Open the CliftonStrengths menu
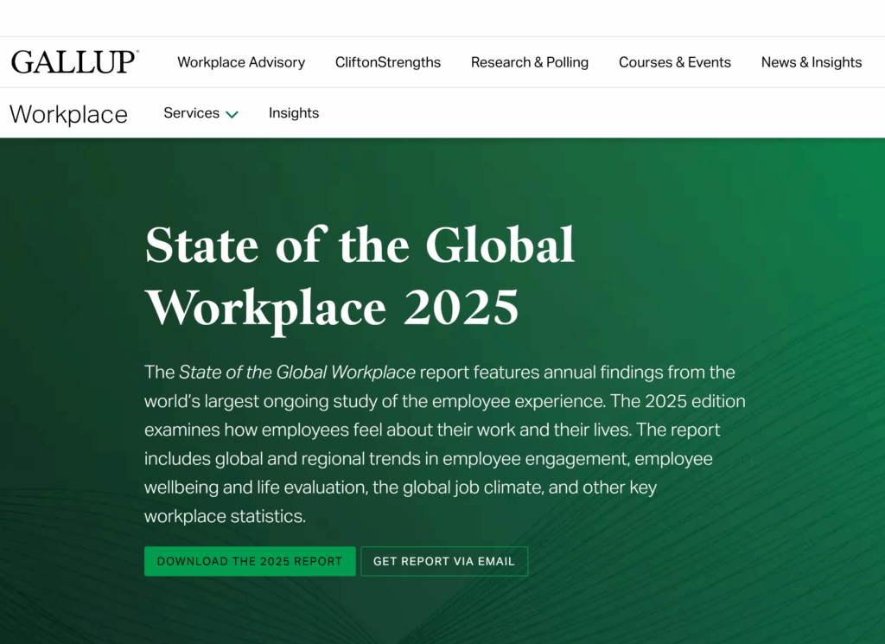The width and height of the screenshot is (885, 644). (387, 61)
